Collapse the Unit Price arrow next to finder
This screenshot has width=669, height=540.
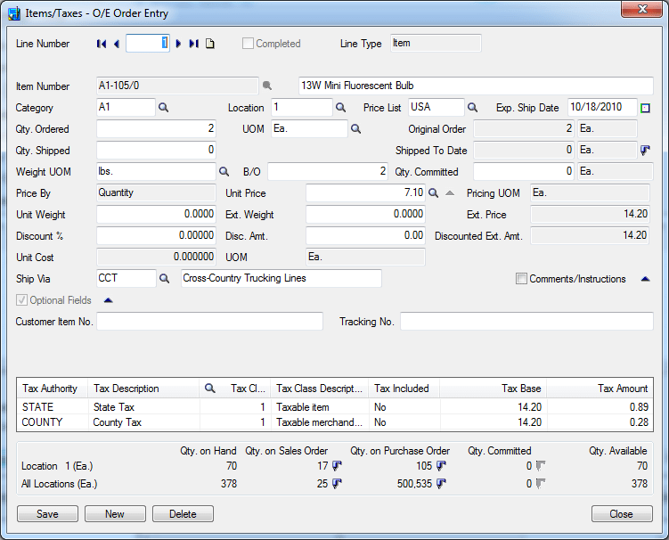coord(450,193)
